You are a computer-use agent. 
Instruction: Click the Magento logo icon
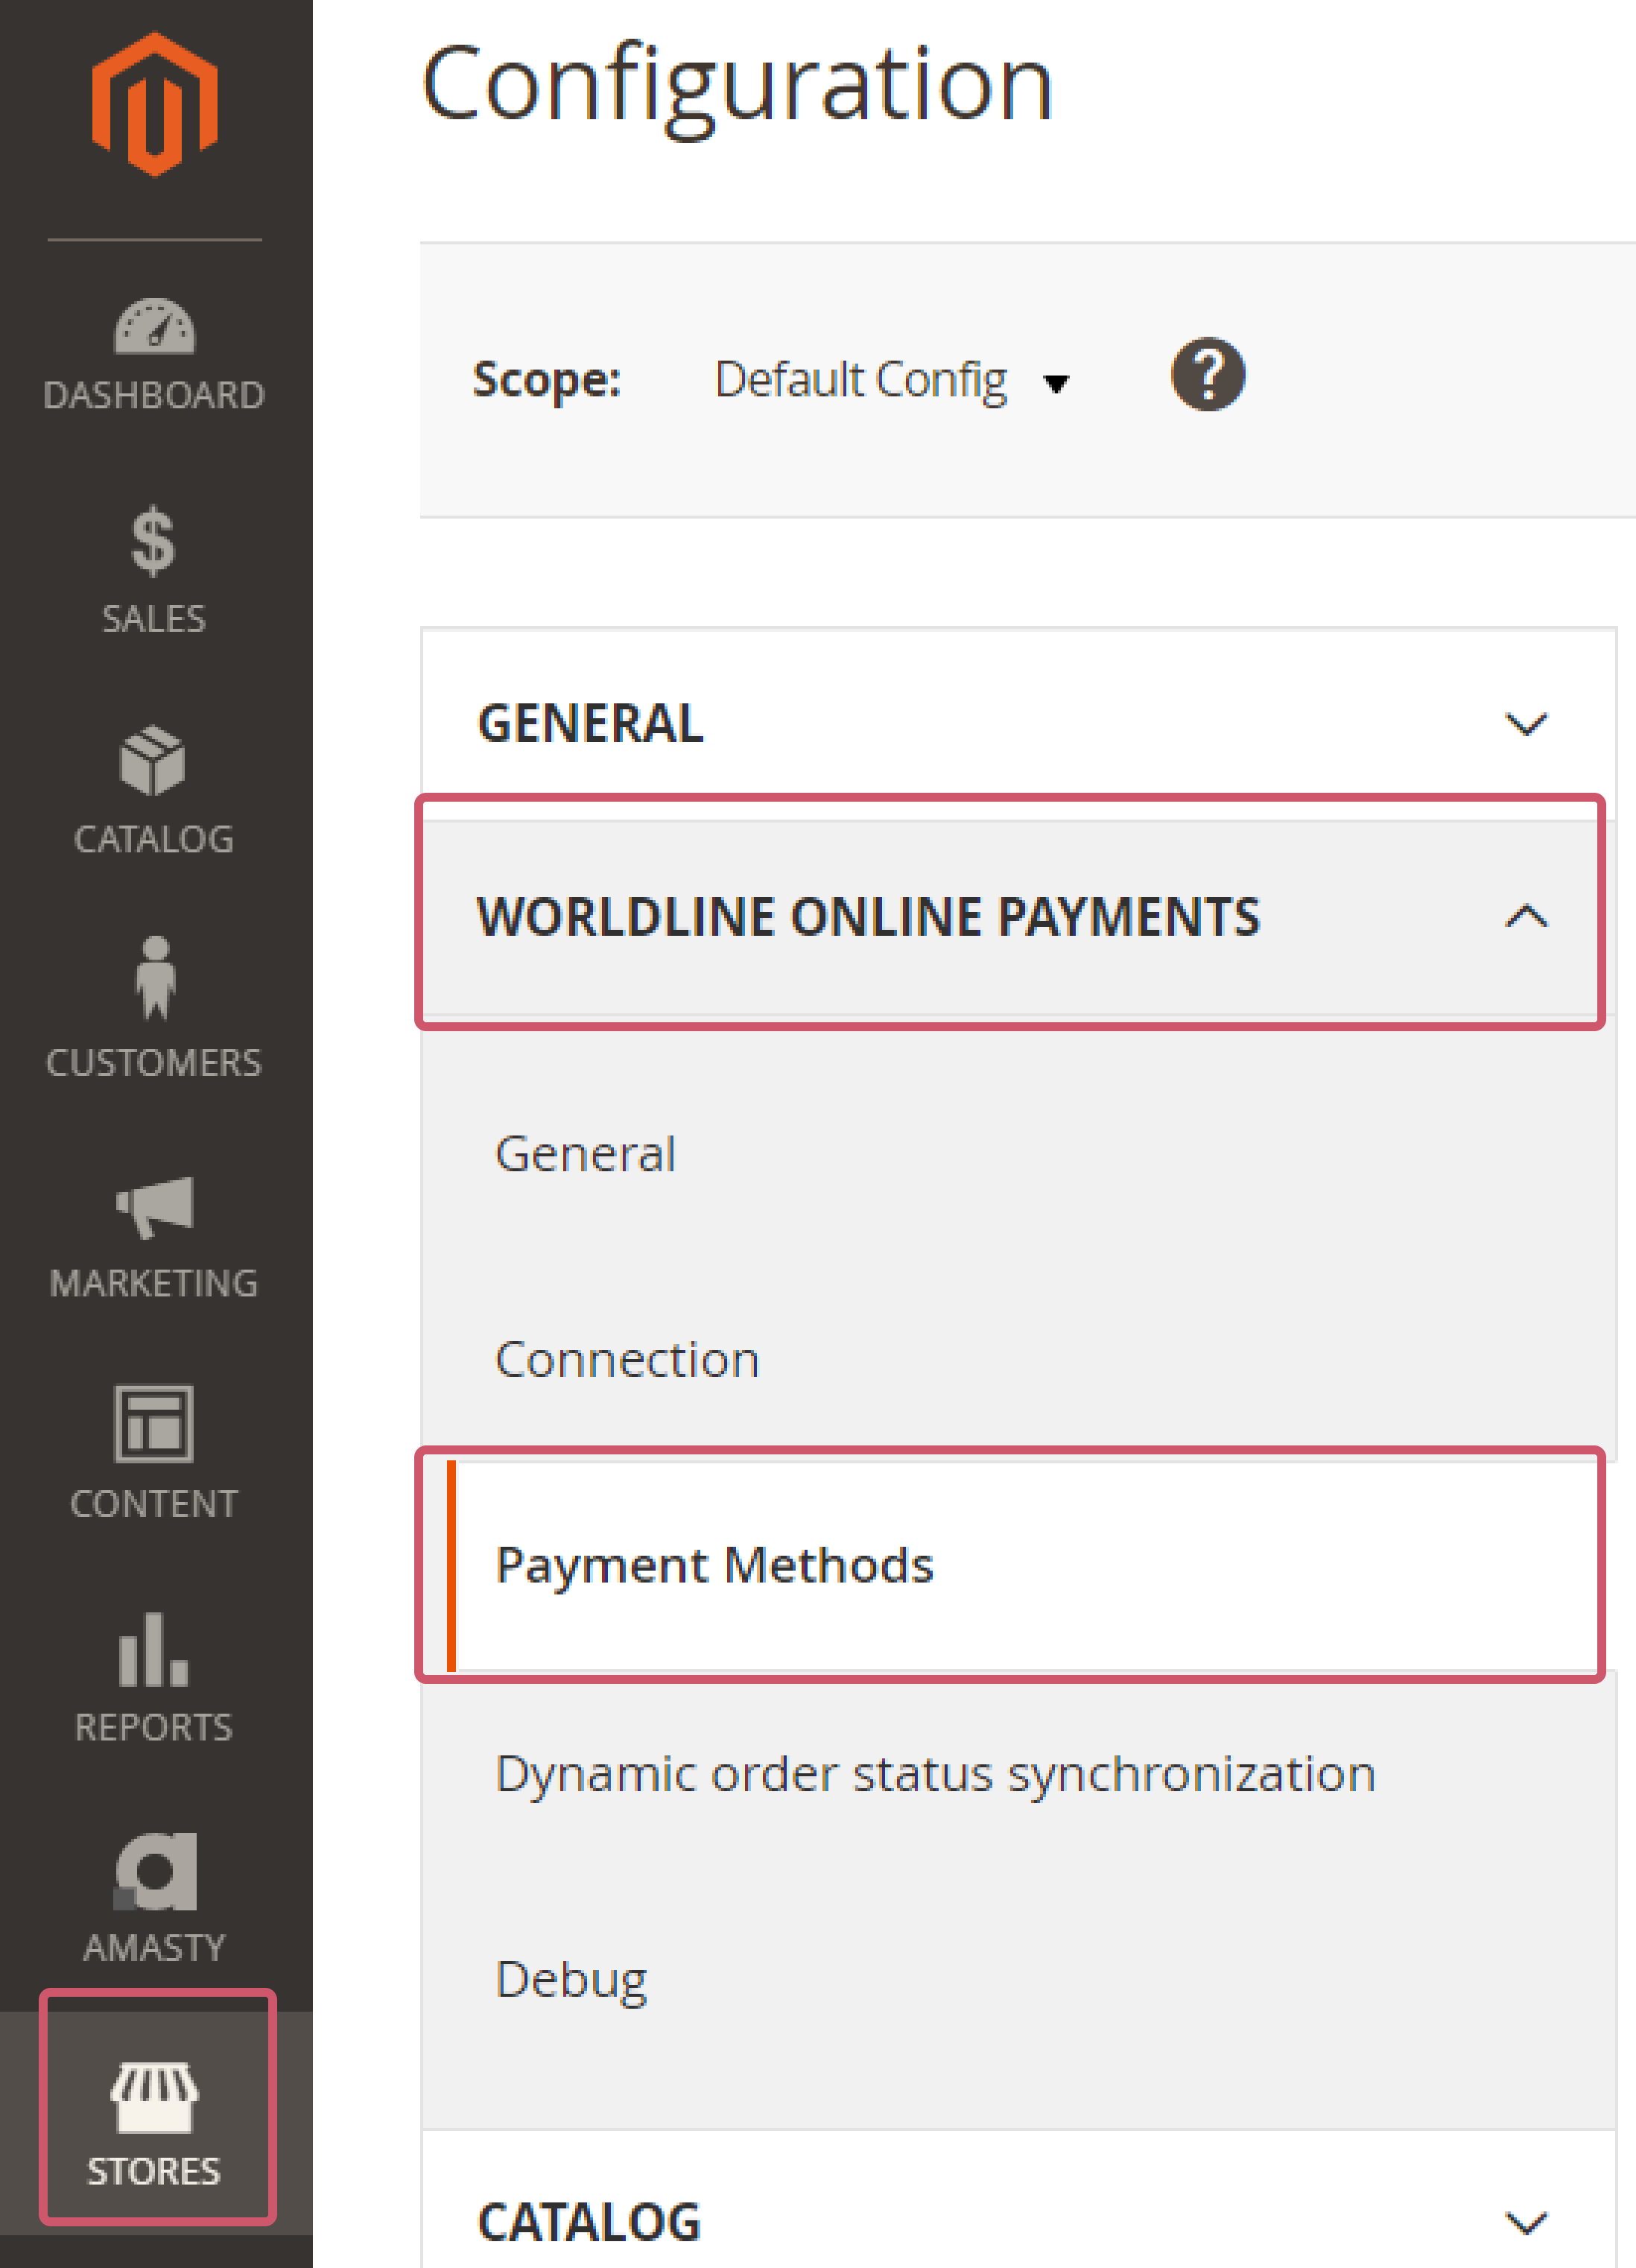[x=154, y=104]
